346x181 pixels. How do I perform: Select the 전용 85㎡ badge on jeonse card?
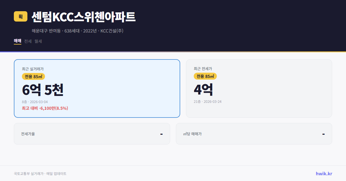point(206,76)
